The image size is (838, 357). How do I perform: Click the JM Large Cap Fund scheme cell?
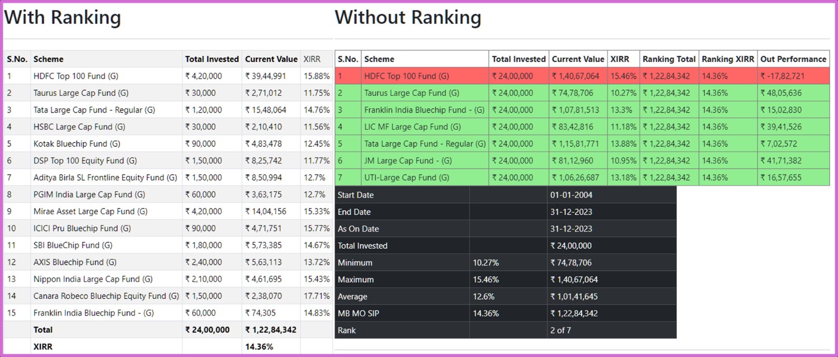pyautogui.click(x=408, y=161)
